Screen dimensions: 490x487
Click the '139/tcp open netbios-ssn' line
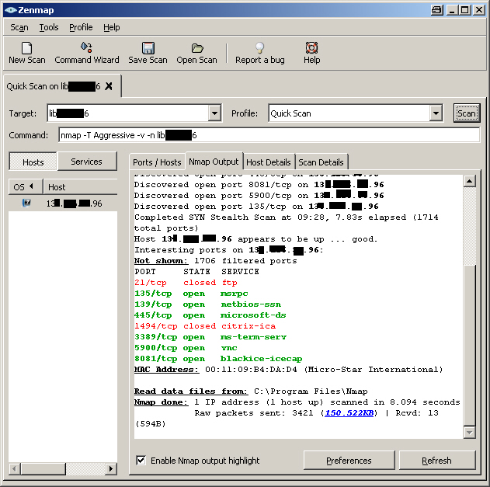pos(208,304)
